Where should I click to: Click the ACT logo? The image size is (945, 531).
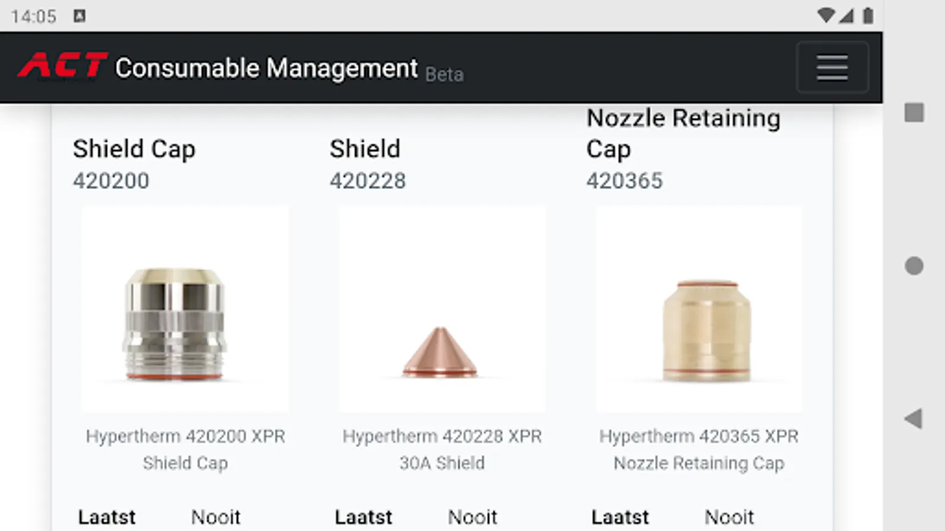(x=62, y=65)
